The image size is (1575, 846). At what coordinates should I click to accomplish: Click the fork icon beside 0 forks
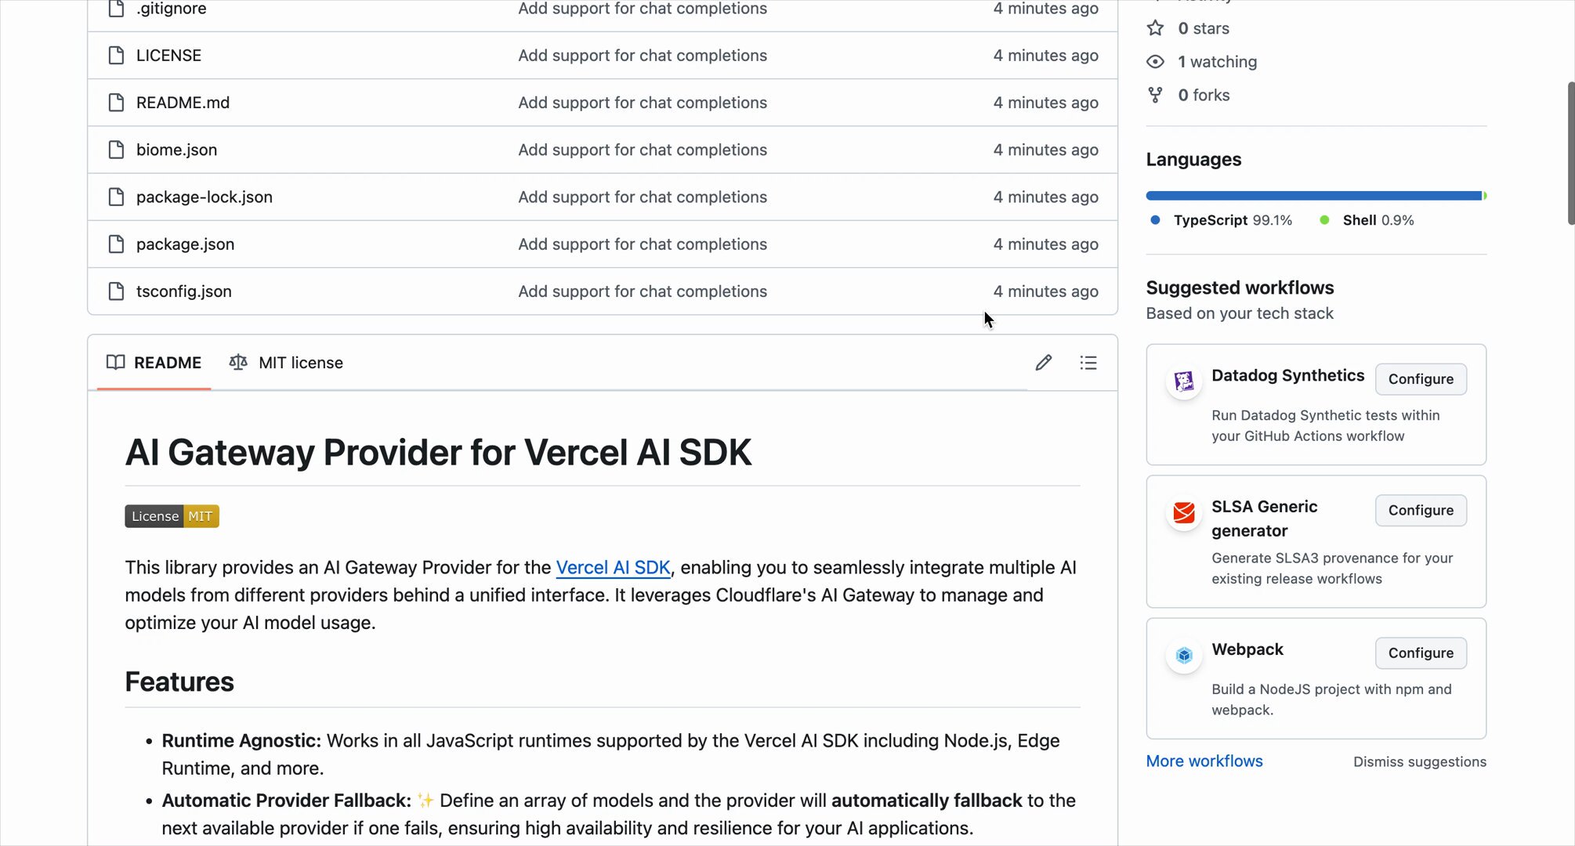click(1155, 96)
